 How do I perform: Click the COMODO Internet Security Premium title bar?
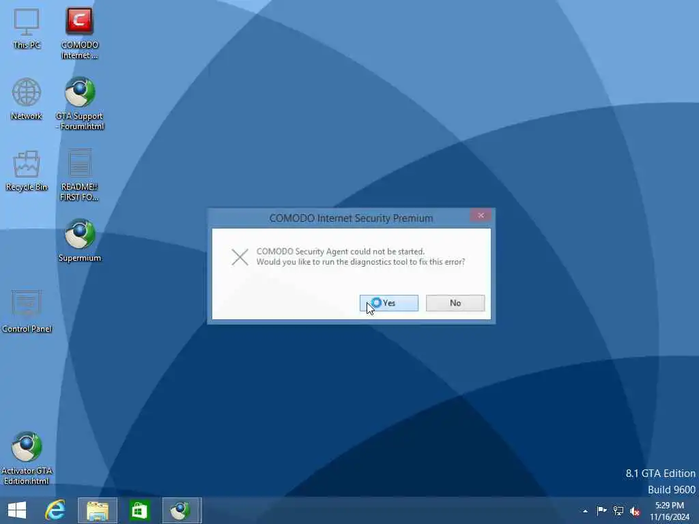coord(351,218)
